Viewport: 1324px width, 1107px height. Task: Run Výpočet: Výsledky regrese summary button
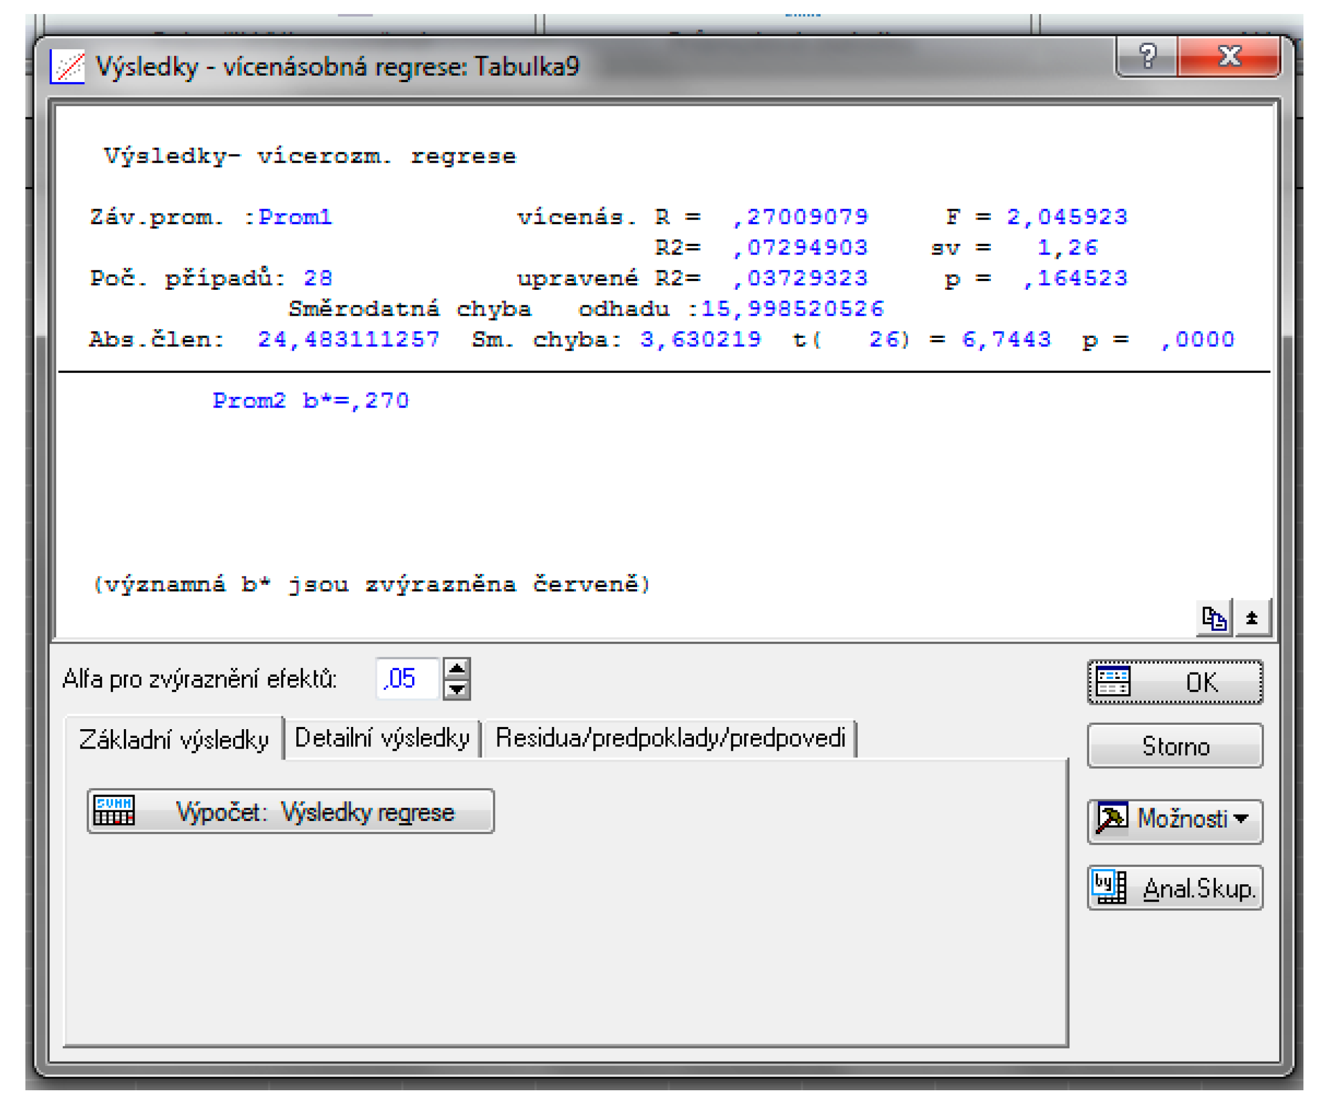(290, 811)
